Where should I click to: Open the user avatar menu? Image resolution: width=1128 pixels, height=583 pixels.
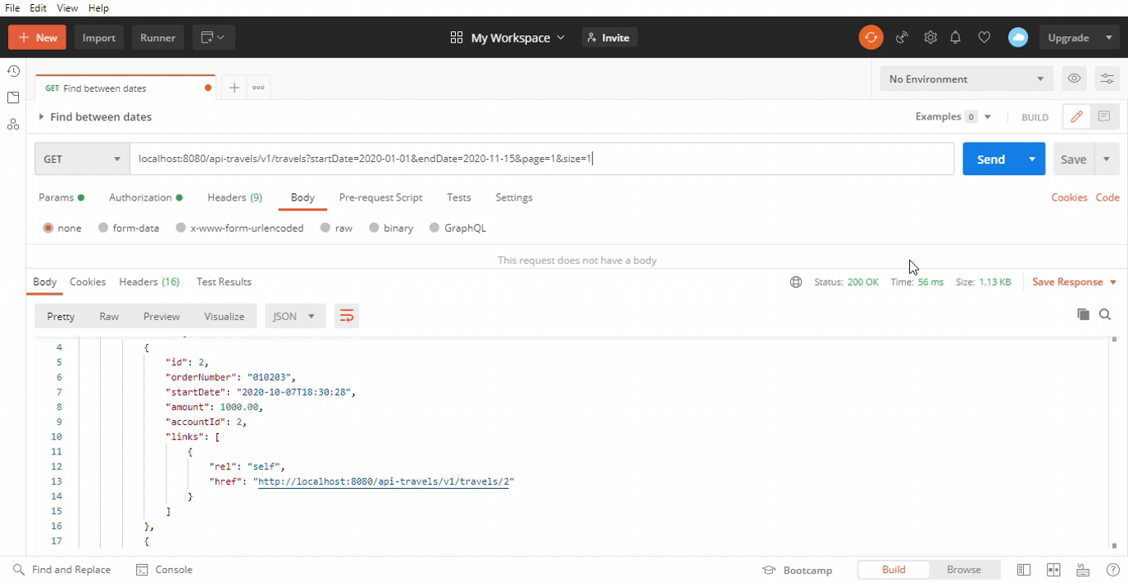click(1017, 38)
